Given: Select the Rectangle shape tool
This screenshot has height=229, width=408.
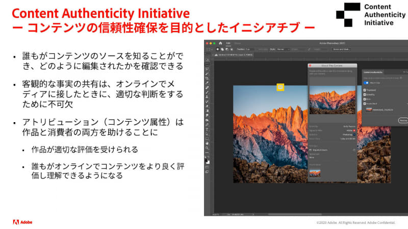Looking at the screenshot, I should click(207, 139).
